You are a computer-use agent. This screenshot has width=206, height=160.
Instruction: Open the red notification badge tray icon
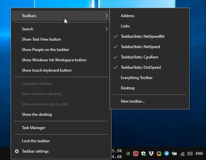click(x=136, y=154)
